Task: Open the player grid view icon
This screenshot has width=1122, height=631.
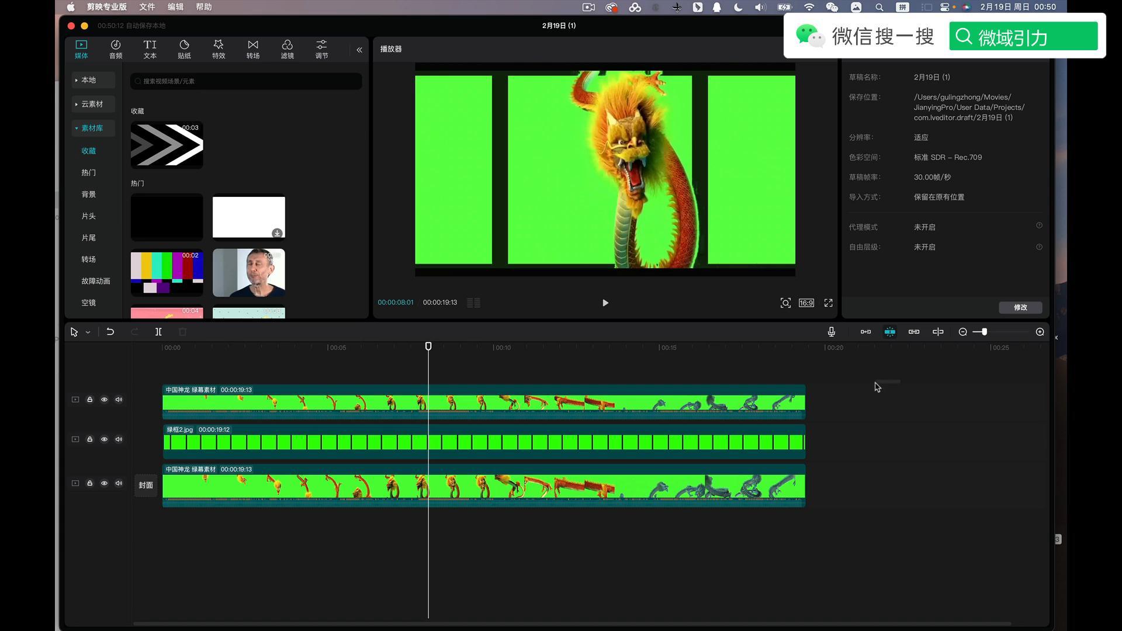Action: point(473,303)
